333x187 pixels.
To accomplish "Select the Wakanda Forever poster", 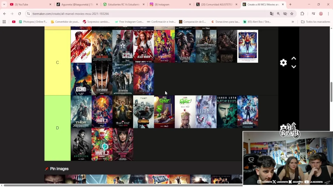I will coord(206,46).
